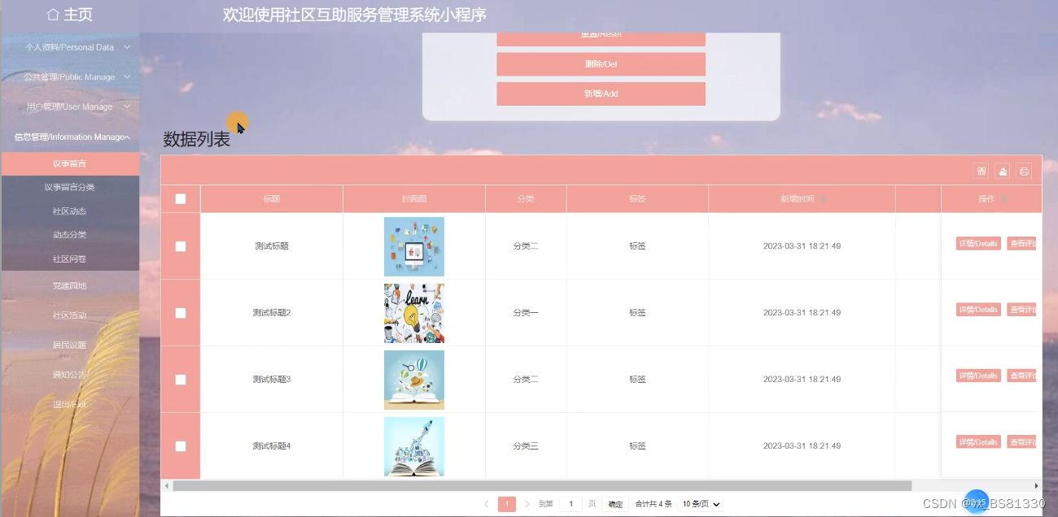Go to next page arrow in pagination

click(x=527, y=504)
